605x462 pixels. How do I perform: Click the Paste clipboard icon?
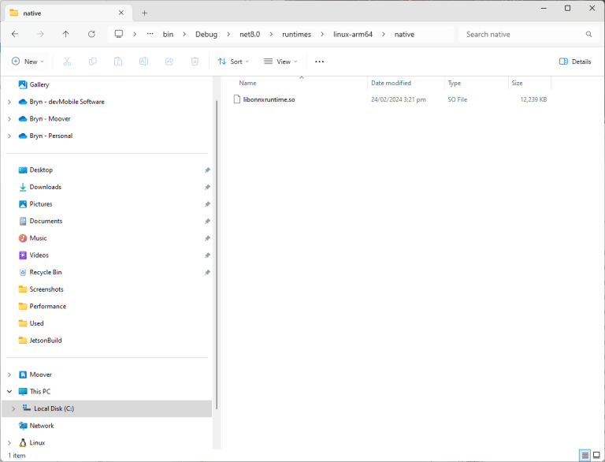pos(118,61)
